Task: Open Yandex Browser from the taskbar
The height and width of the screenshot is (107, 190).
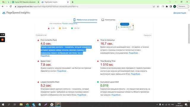Action: coord(52,104)
